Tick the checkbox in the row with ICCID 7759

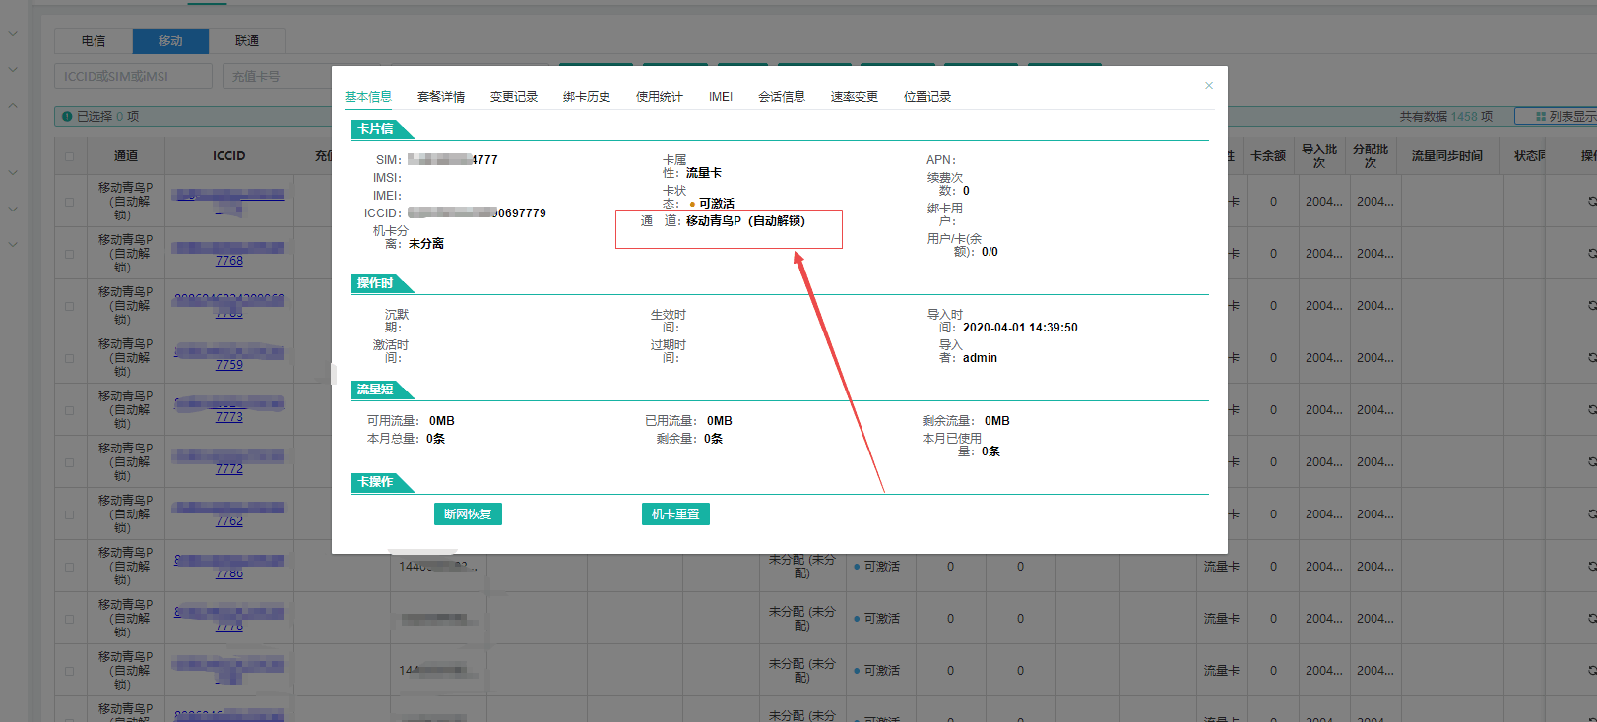tap(69, 358)
